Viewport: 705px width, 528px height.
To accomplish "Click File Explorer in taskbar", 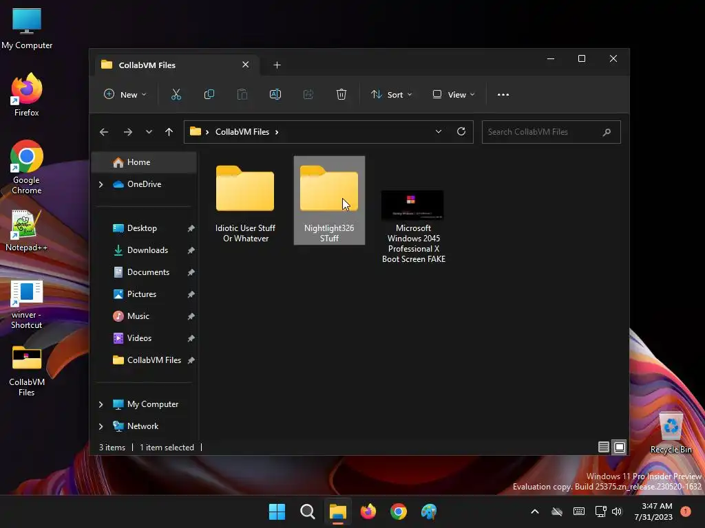I will [337, 511].
